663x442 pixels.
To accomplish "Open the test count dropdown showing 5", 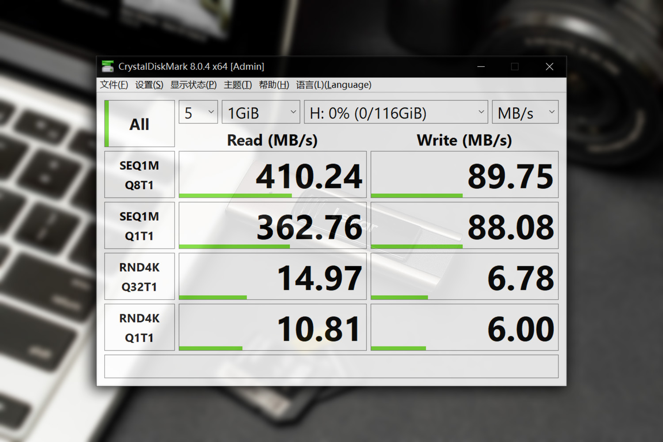I will (x=198, y=112).
